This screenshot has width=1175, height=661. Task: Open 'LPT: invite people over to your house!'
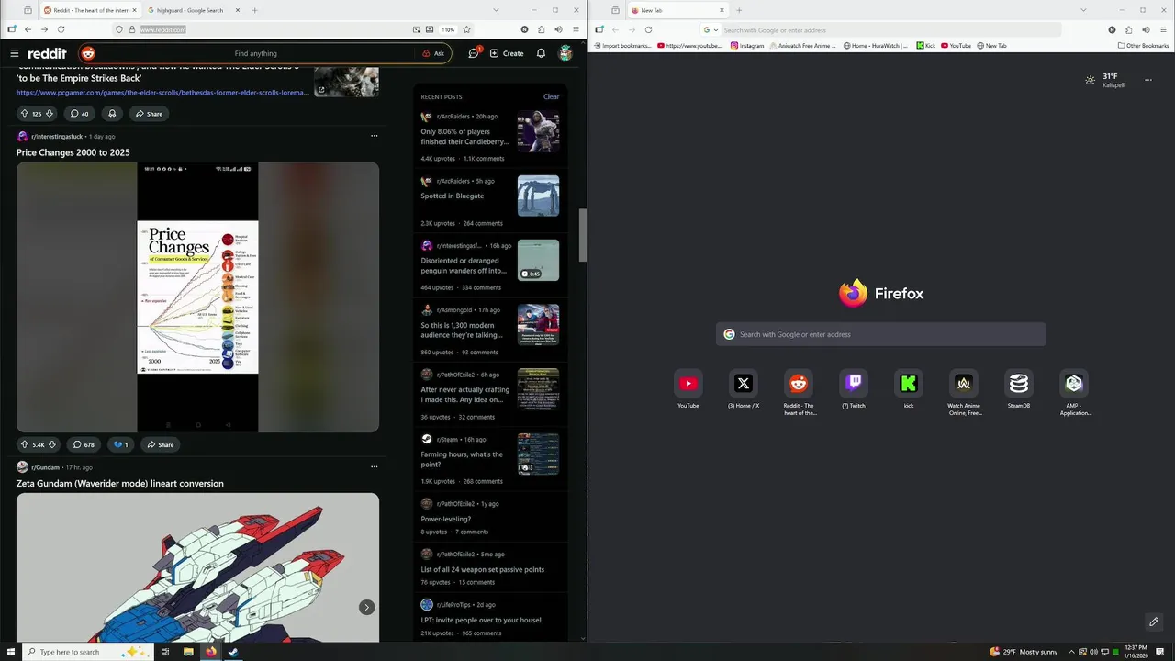pyautogui.click(x=480, y=620)
